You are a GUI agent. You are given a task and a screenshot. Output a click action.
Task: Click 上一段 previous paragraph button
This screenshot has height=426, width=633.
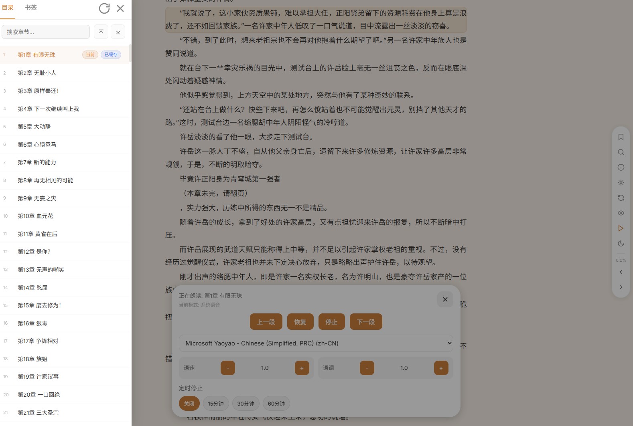pyautogui.click(x=266, y=322)
